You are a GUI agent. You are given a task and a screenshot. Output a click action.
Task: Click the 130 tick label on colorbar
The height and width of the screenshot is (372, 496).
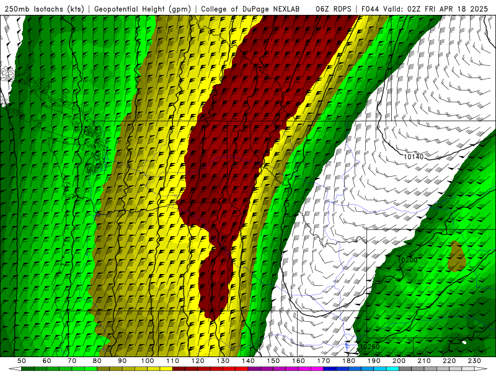pos(223,361)
